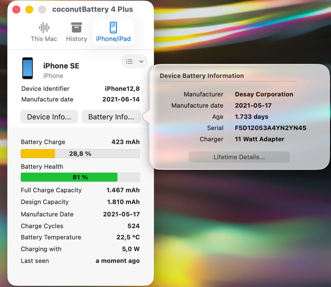Click the 5,0 W charging value

(131, 249)
